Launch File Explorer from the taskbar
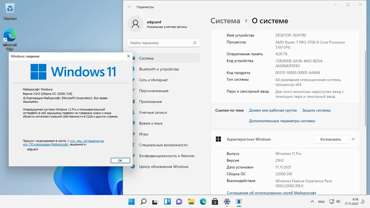This screenshot has width=370, height=208. point(191,201)
